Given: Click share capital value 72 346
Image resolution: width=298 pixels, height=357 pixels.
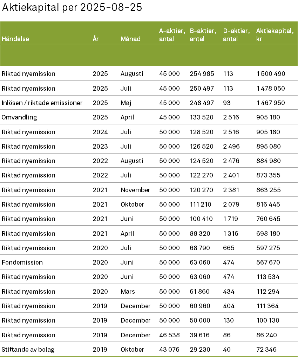Looking at the screenshot, I should 266,350.
